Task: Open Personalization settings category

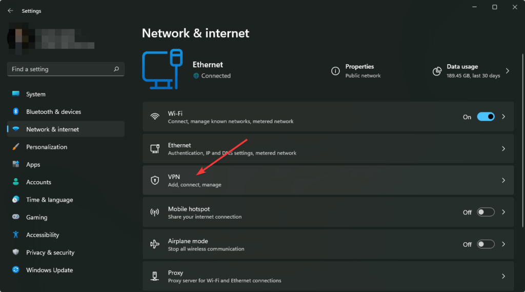Action: pyautogui.click(x=66, y=147)
